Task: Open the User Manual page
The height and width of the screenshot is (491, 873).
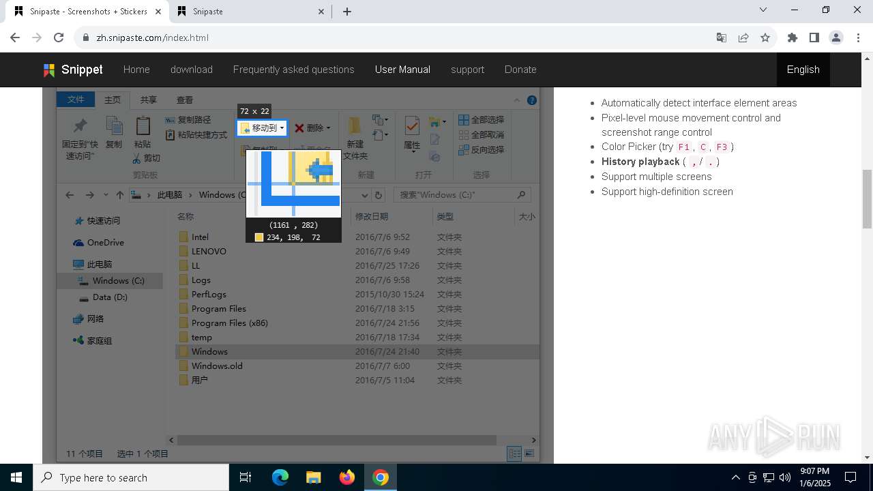Action: 402,70
